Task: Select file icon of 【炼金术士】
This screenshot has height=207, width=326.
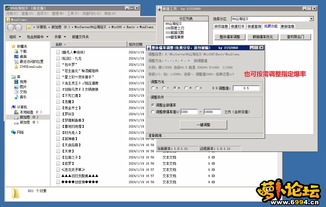Action: coord(58,108)
